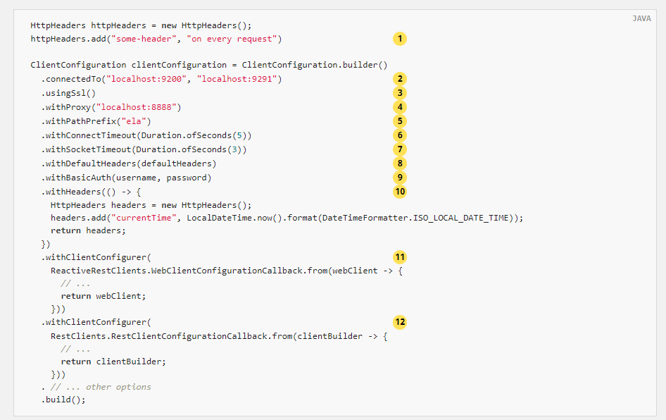Click callout badge 7 beside withSocketTimeout
Viewport: 666px width, 420px height.
(x=400, y=149)
